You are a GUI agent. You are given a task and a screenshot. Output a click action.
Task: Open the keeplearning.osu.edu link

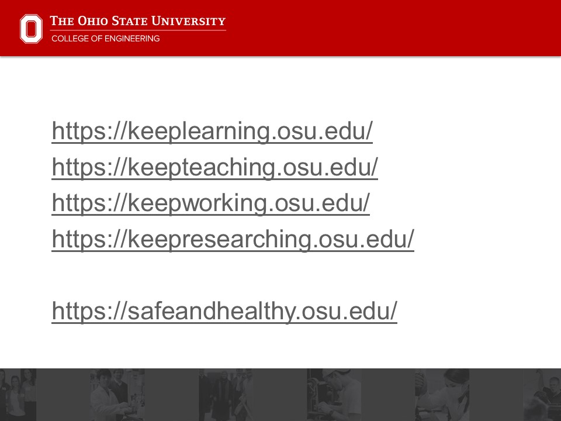point(212,132)
